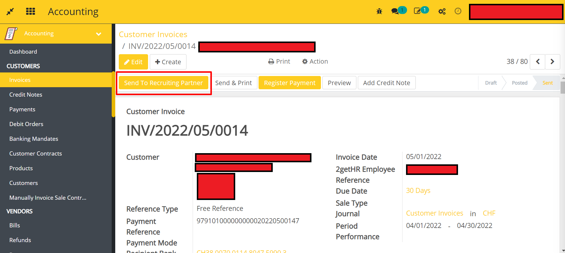Click the Register Payment button
565x253 pixels.
tap(290, 83)
